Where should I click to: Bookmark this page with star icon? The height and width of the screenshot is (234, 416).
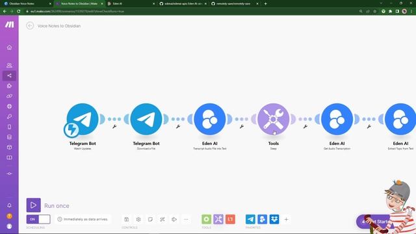(x=374, y=12)
